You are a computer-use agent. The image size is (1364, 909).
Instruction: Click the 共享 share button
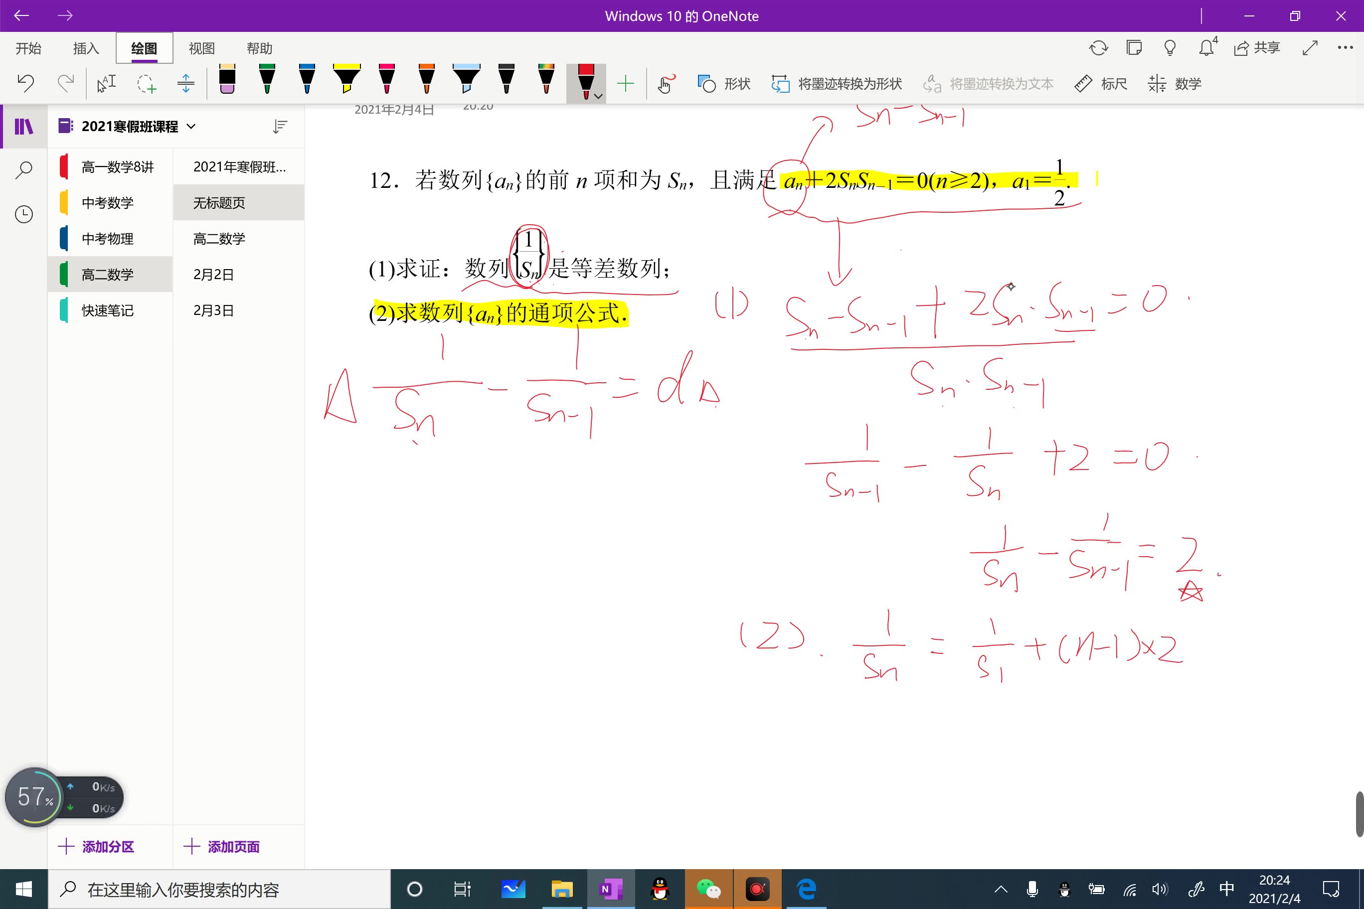1258,47
